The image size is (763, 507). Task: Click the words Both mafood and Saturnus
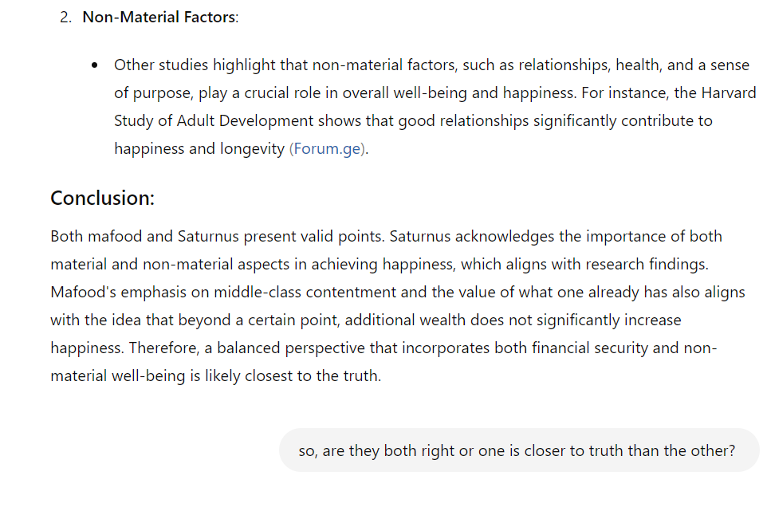pyautogui.click(x=144, y=237)
